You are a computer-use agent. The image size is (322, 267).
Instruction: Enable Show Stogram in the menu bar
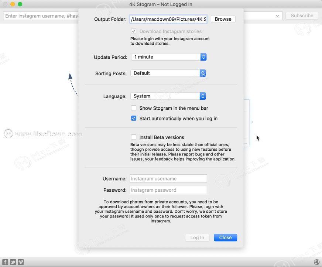pyautogui.click(x=134, y=108)
